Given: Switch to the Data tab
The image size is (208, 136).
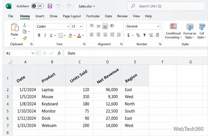Looking at the screenshot, I should click(x=108, y=16).
